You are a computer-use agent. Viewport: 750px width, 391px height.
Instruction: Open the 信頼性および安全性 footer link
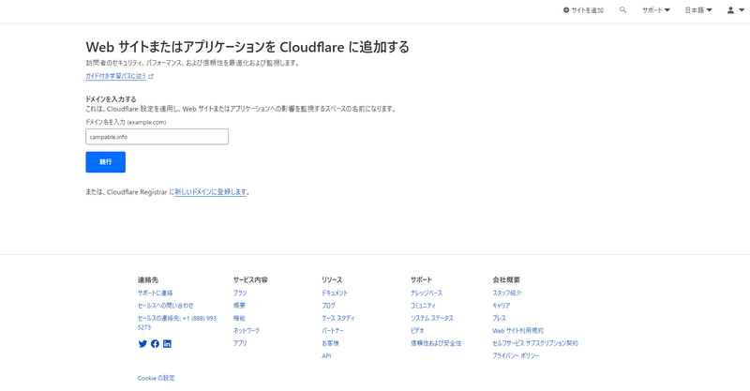(x=436, y=343)
